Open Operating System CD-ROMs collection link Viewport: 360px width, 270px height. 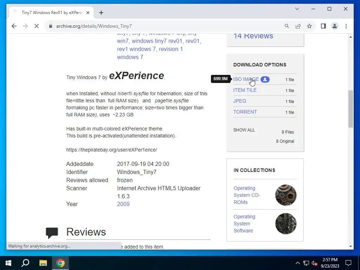(x=247, y=195)
